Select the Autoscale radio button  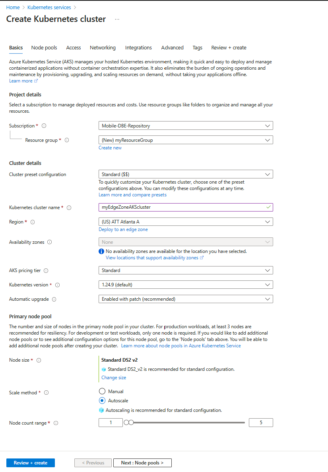point(102,401)
